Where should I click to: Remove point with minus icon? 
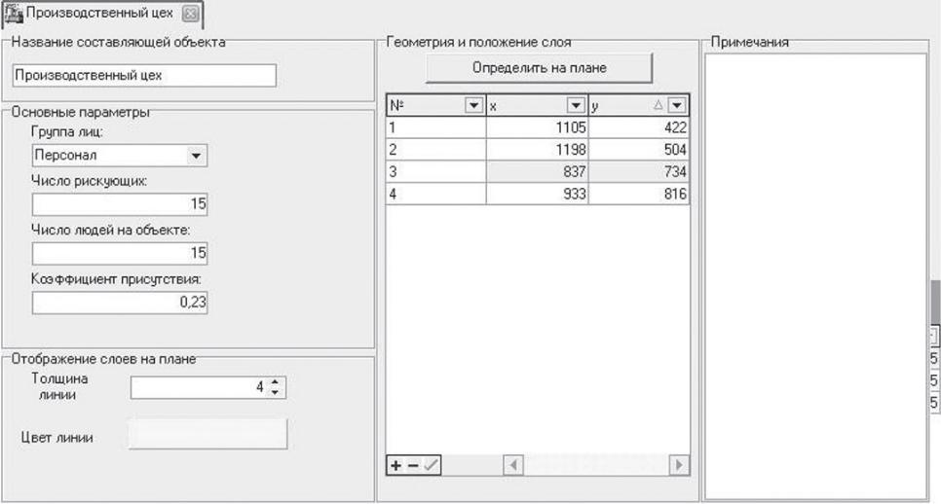[413, 466]
